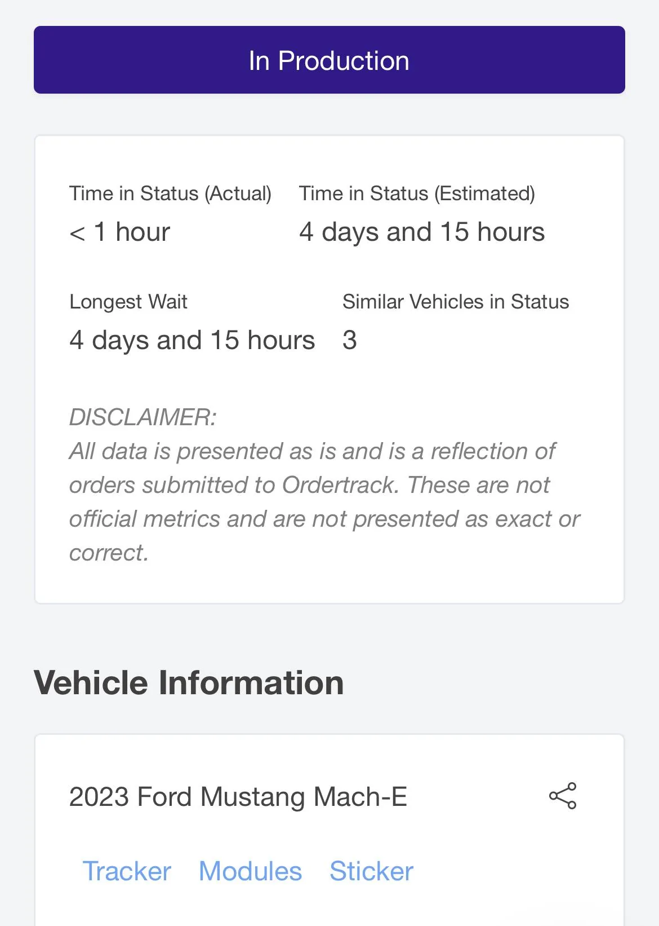Click the 2023 Ford Mustang Mach-E title
The height and width of the screenshot is (926, 659).
(238, 797)
